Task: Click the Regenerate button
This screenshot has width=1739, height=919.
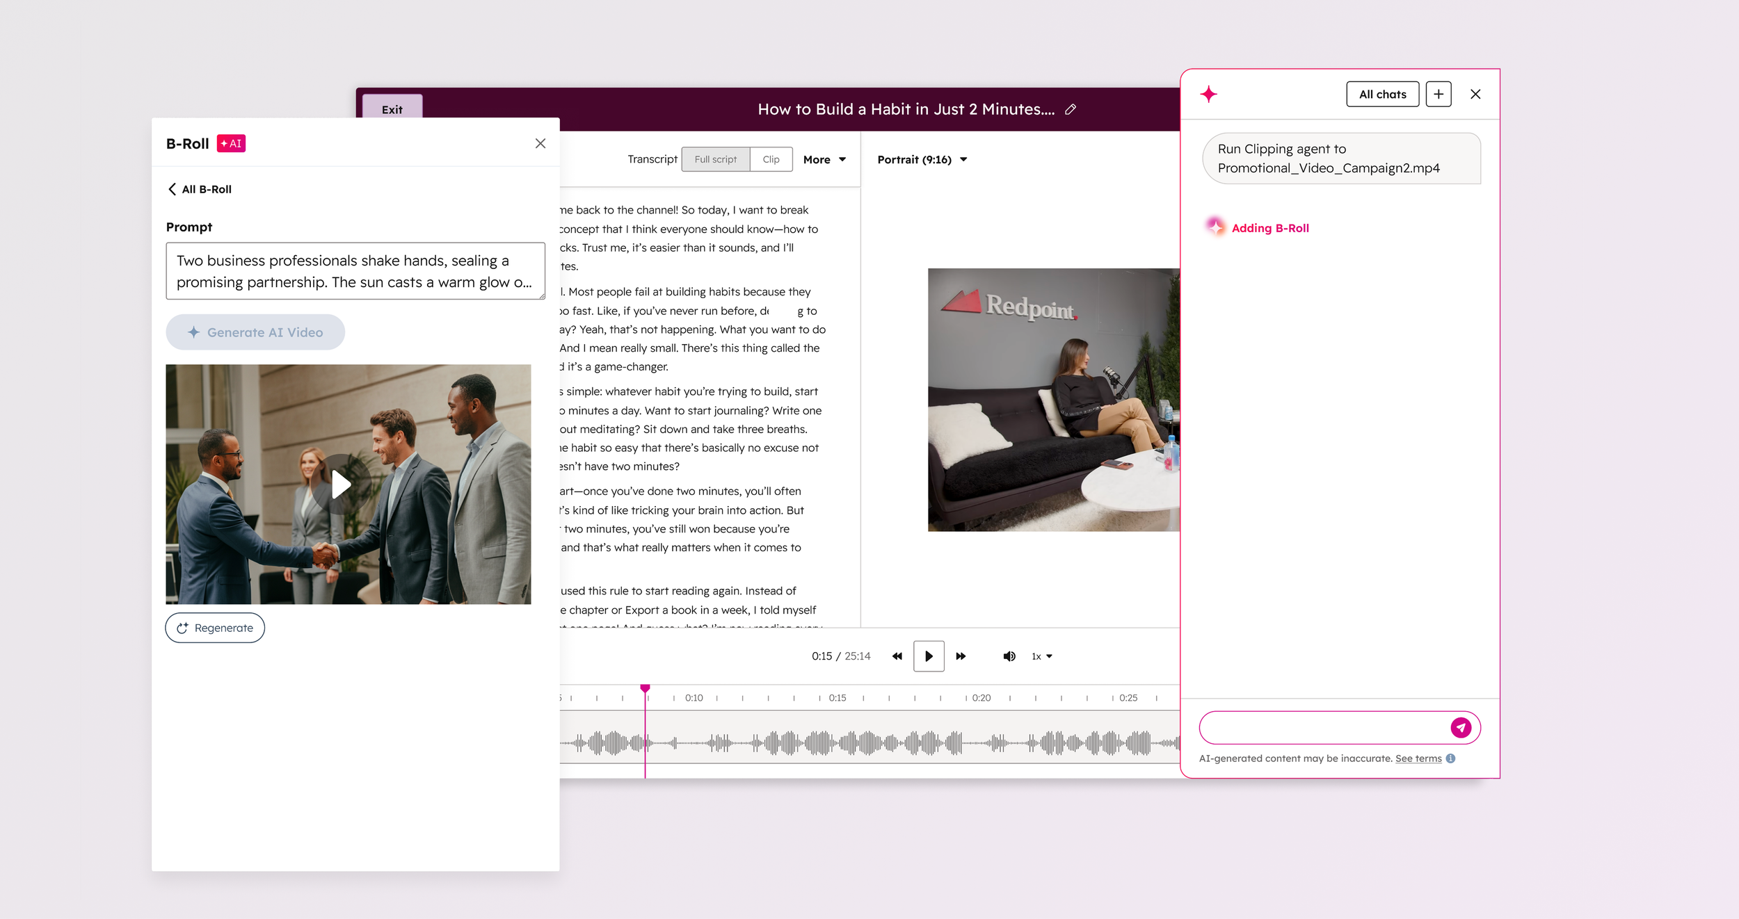Action: pyautogui.click(x=215, y=628)
